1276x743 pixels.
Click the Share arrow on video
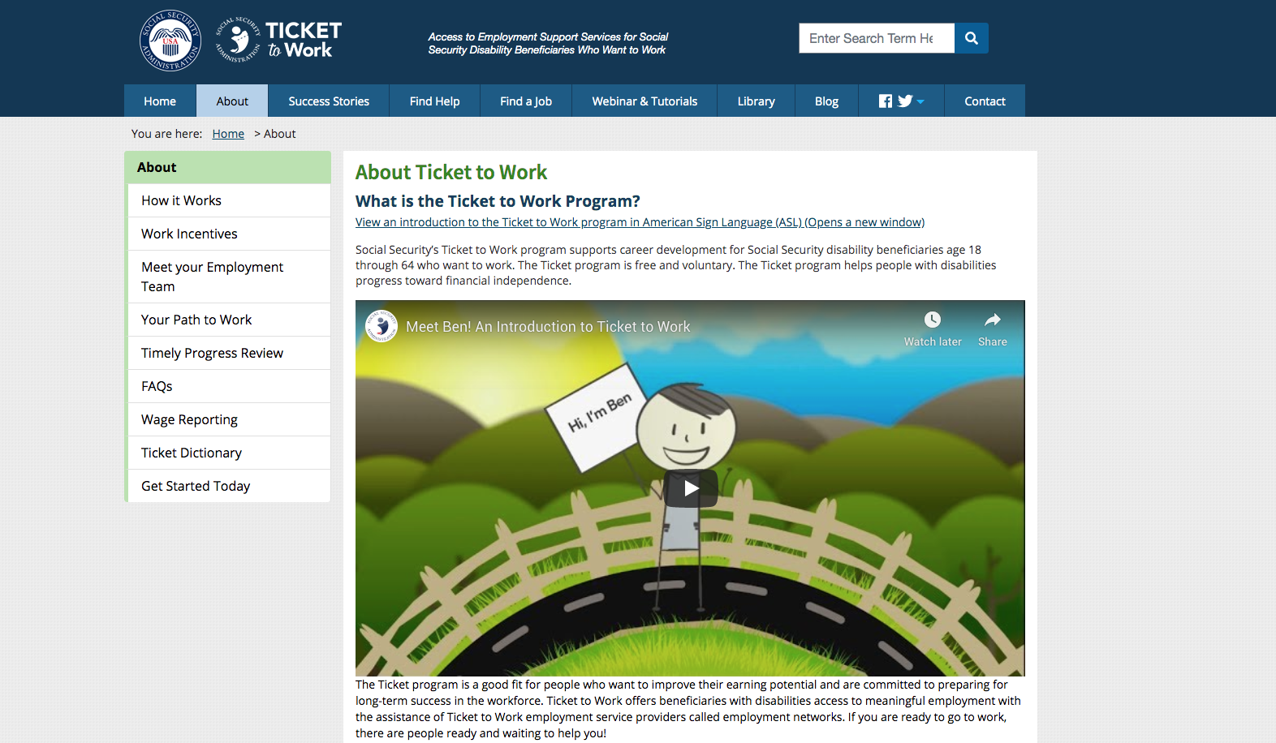992,320
